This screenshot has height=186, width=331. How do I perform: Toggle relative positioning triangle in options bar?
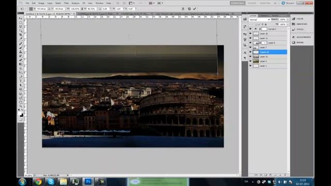pyautogui.click(x=49, y=9)
